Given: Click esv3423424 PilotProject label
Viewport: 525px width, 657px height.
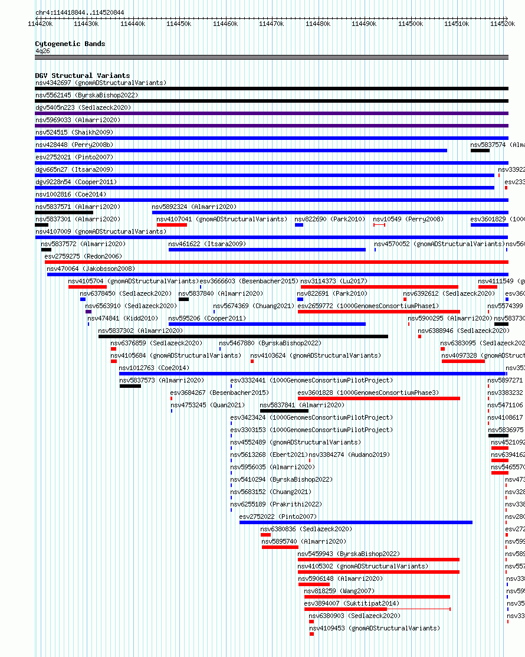Looking at the screenshot, I should (312, 418).
